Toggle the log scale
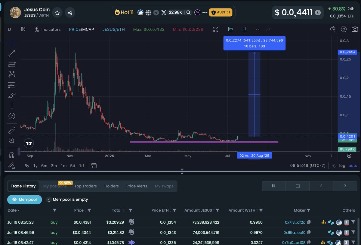This screenshot has width=361, height=245. point(342,165)
